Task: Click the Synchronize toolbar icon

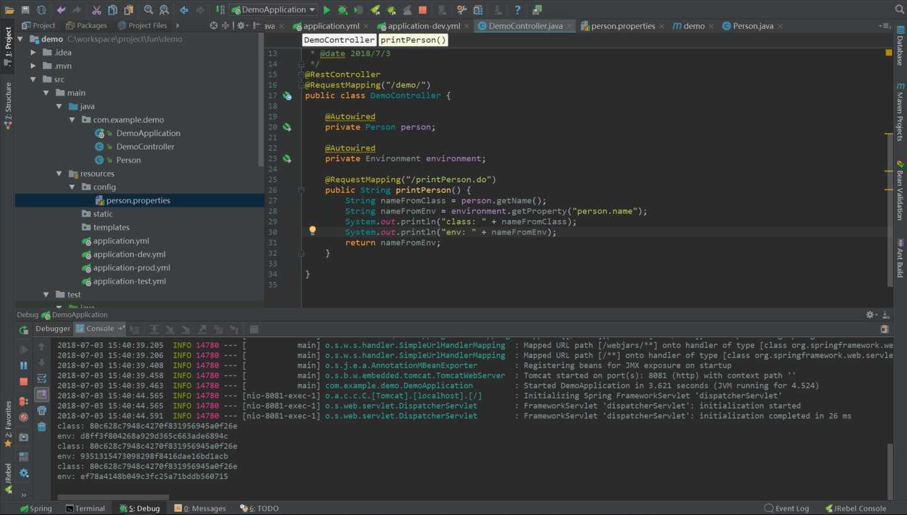Action: click(41, 10)
